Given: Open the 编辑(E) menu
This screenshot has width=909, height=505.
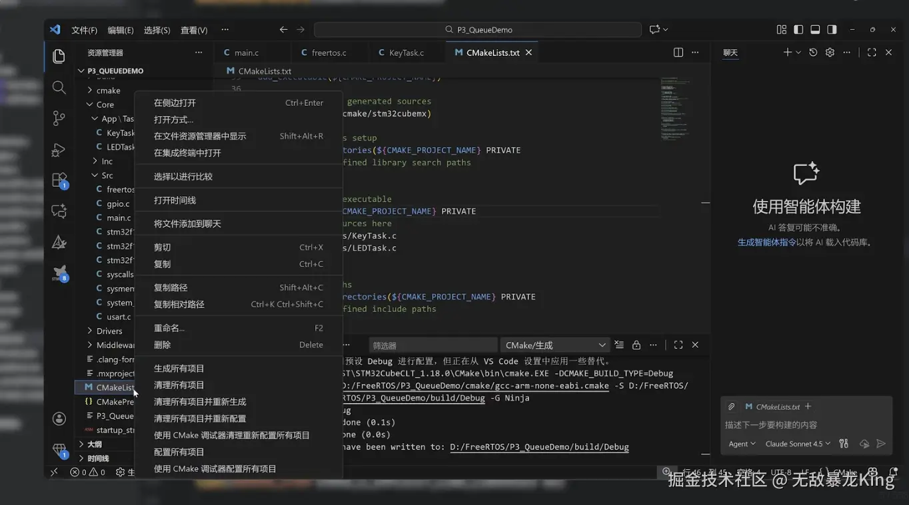Looking at the screenshot, I should coord(121,30).
